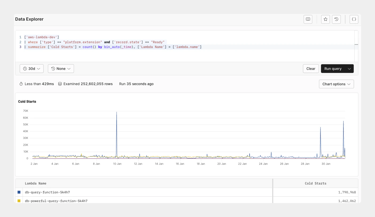
Task: Run the query with Run query button
Action: click(333, 68)
